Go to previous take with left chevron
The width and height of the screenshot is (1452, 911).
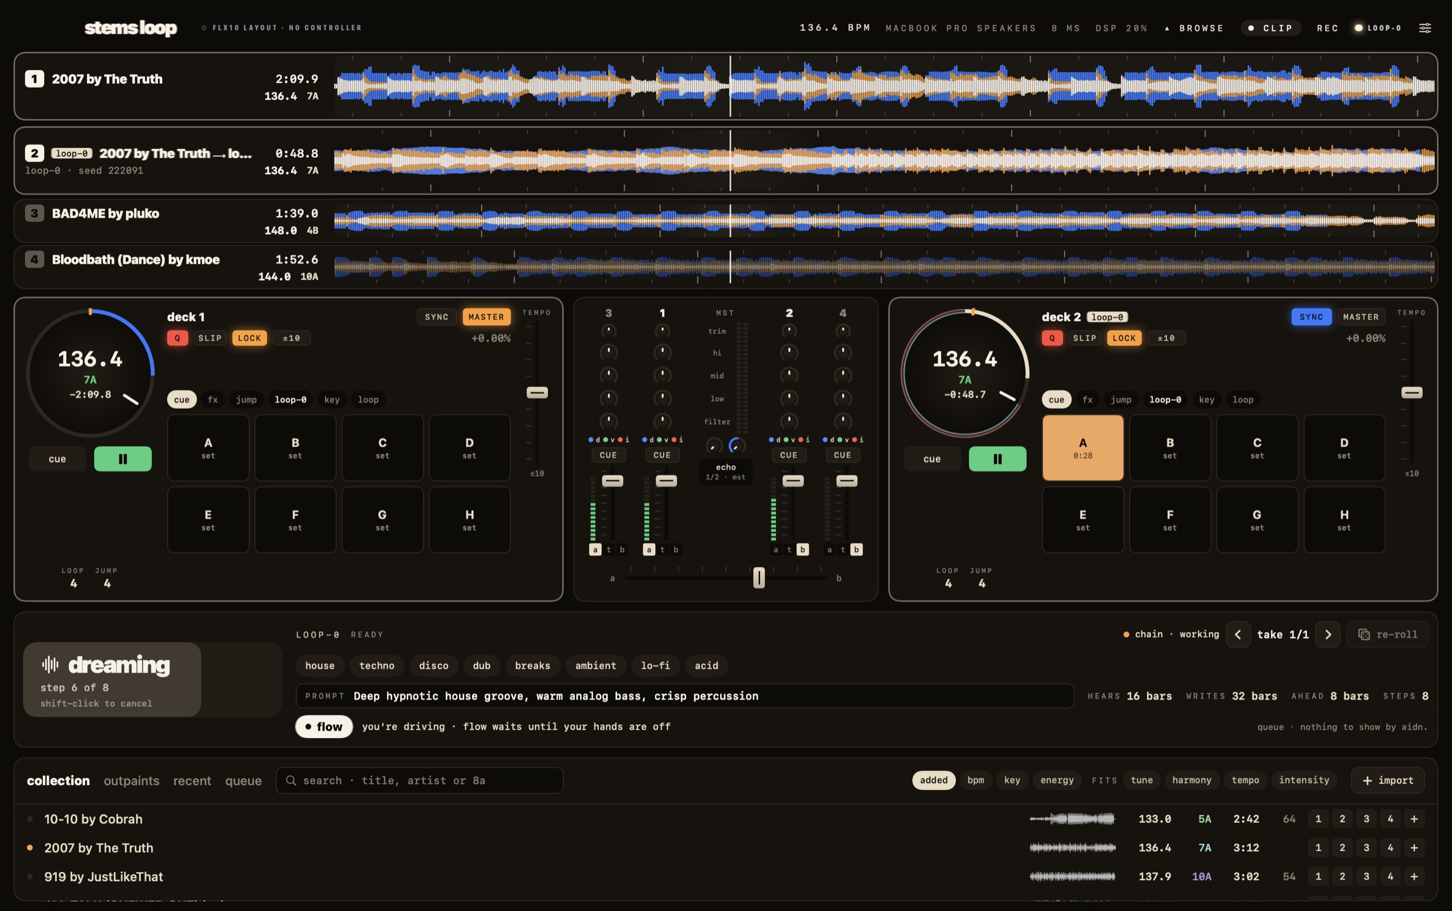click(x=1238, y=634)
